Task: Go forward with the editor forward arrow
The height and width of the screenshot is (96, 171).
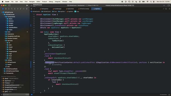Action: 36,9
